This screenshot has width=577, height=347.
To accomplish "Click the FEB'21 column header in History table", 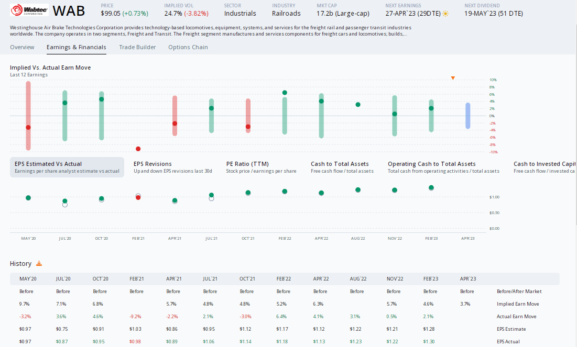I will point(138,278).
